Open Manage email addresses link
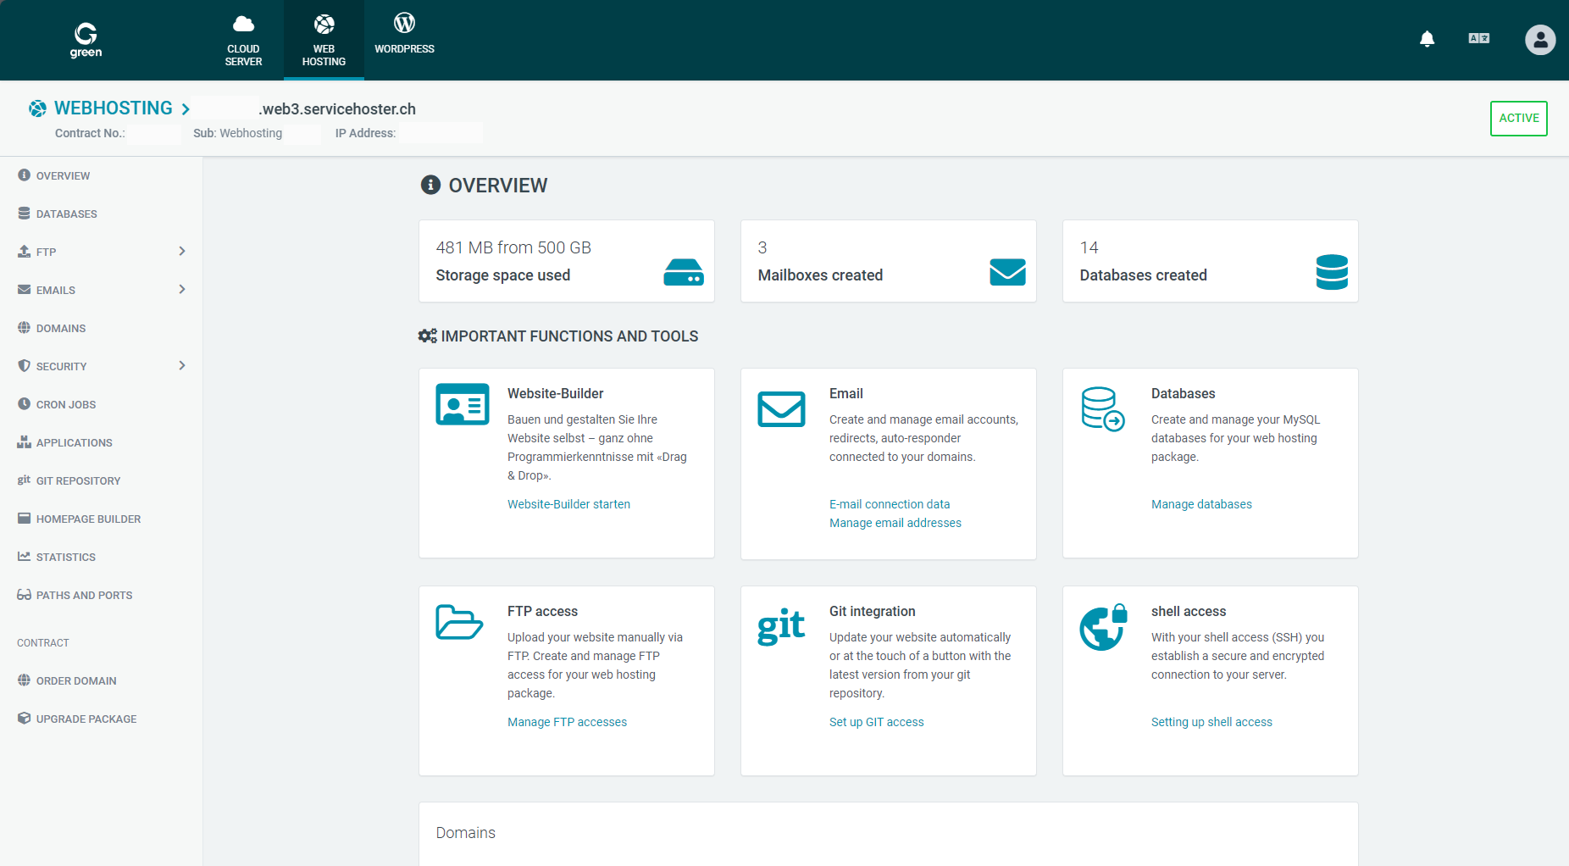 click(895, 523)
